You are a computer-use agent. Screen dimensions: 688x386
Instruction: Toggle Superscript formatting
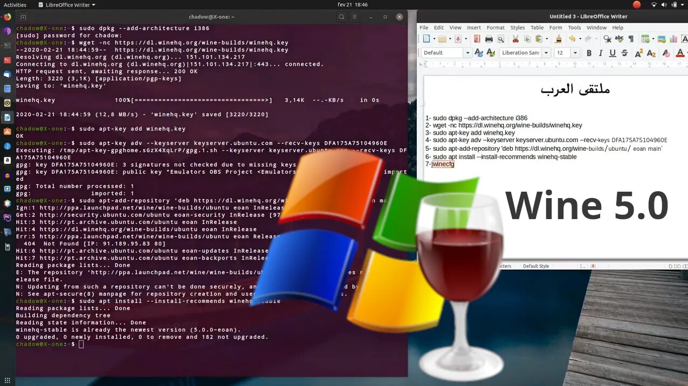[x=639, y=53]
